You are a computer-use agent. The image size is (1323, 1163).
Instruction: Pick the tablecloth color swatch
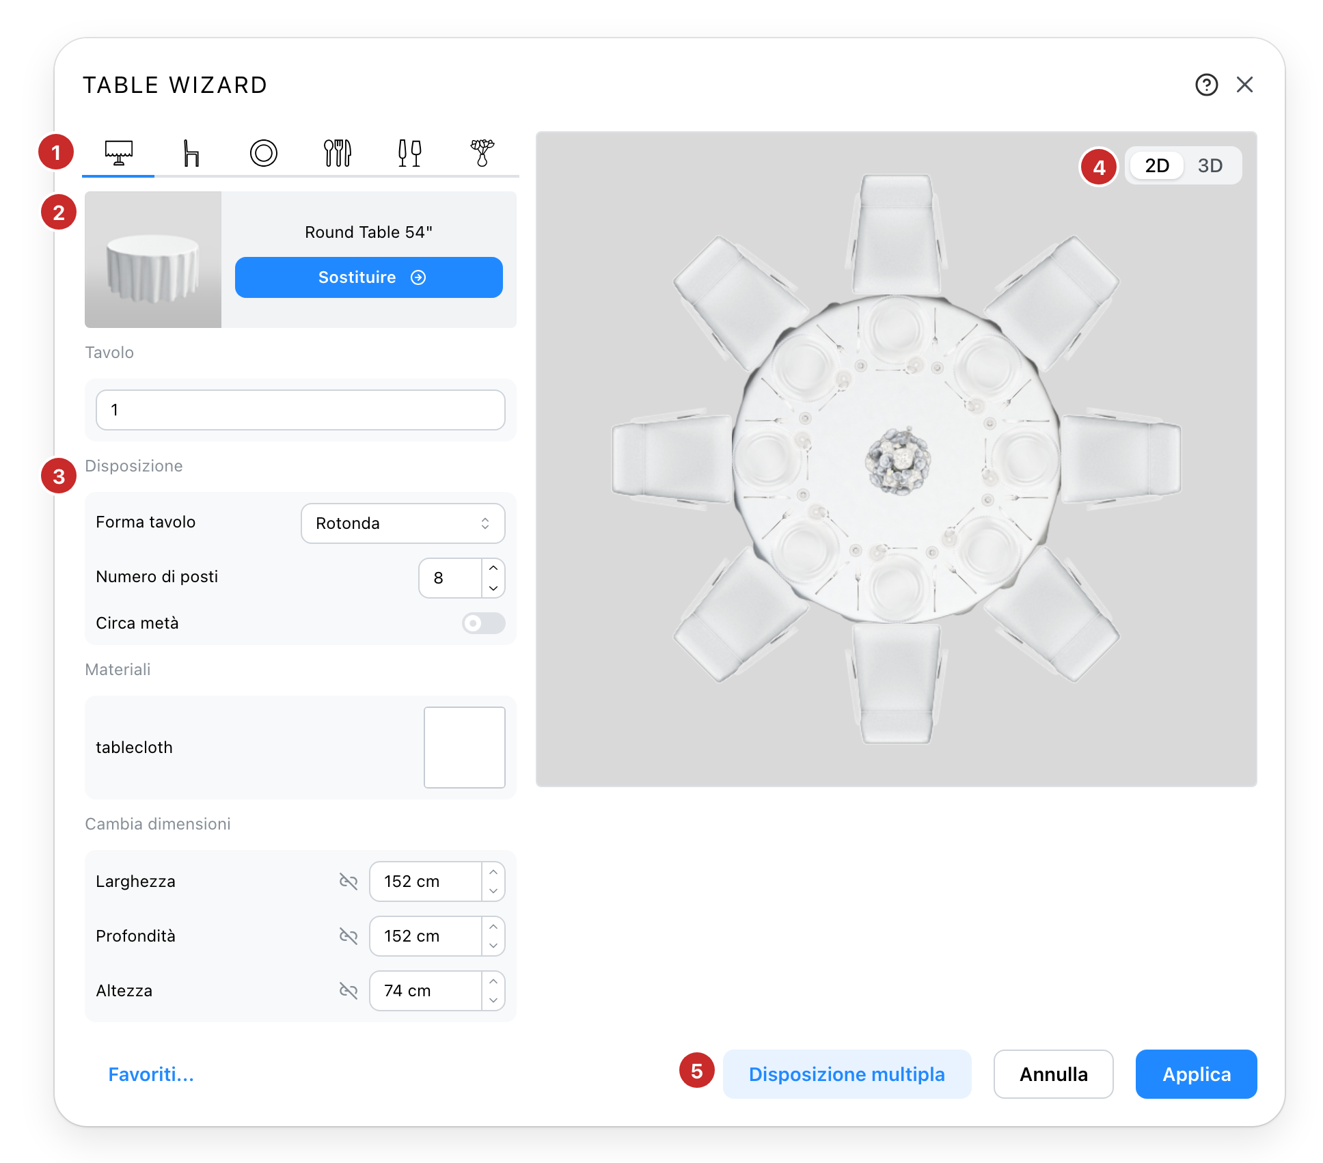[465, 748]
